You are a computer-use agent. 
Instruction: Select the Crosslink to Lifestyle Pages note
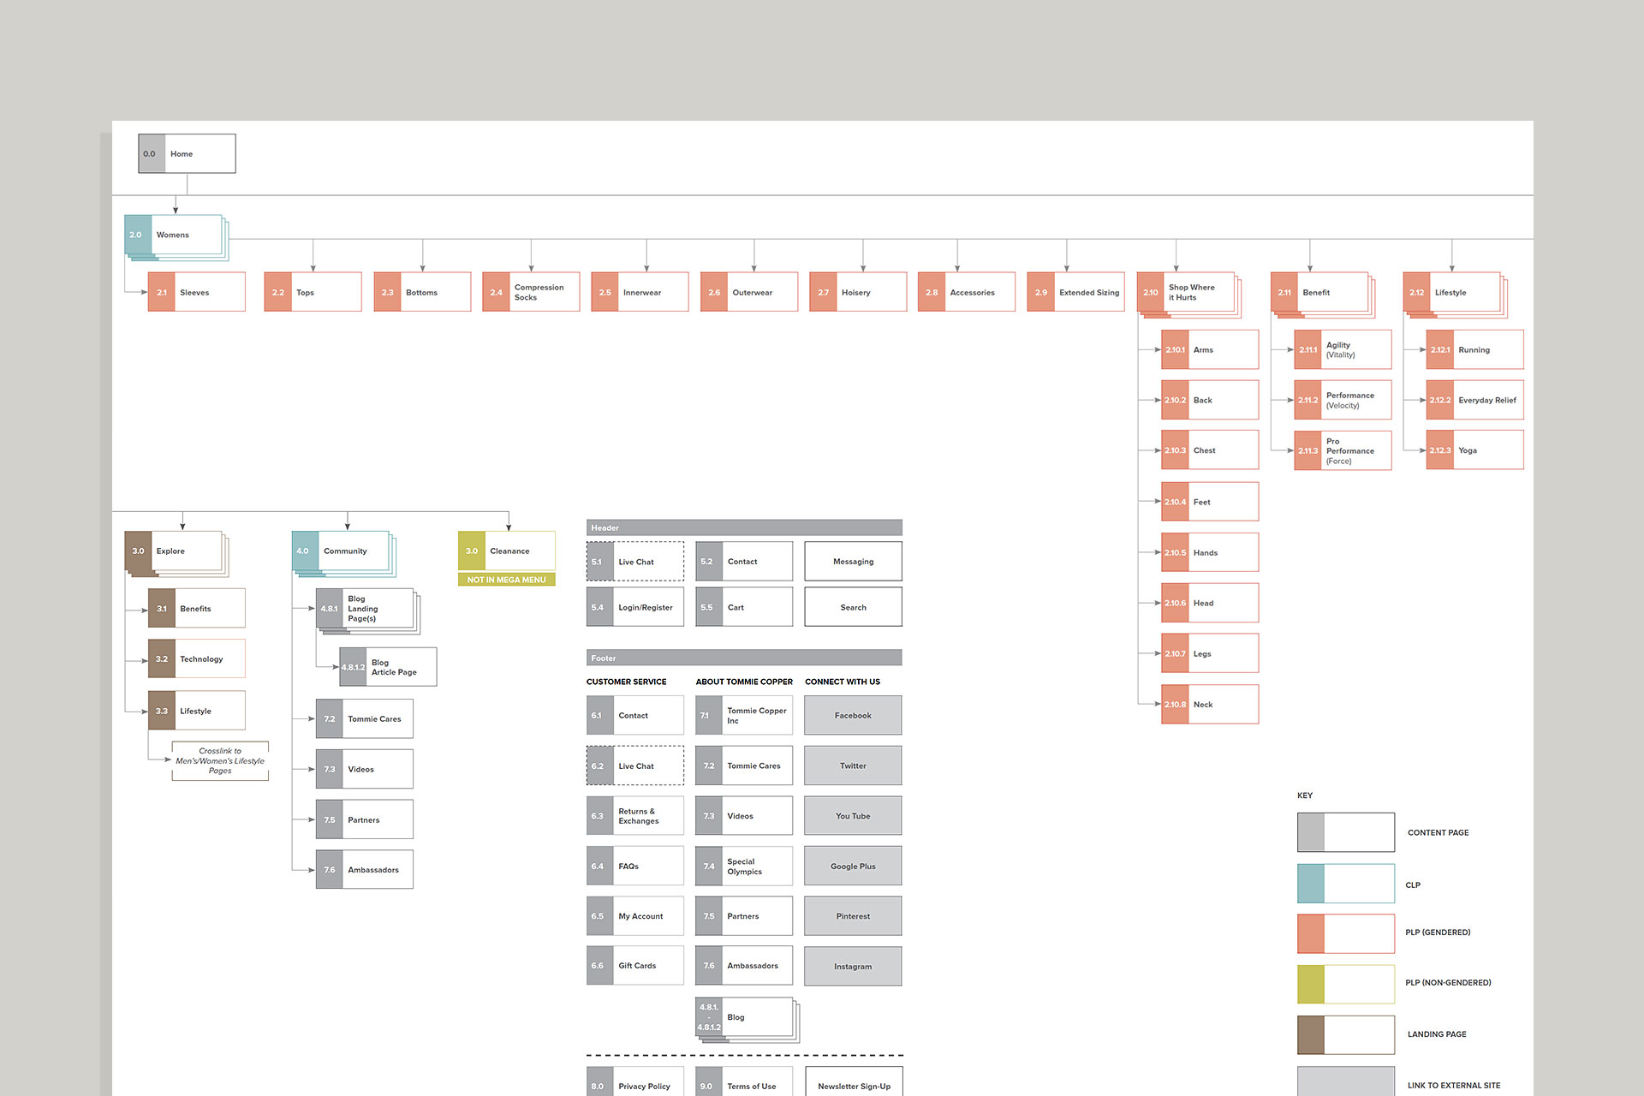(220, 760)
